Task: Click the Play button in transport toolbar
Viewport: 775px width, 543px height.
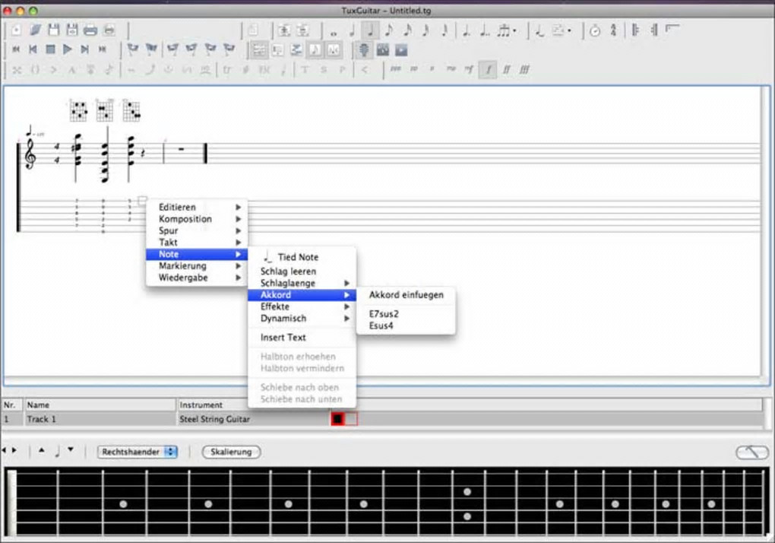Action: tap(68, 49)
